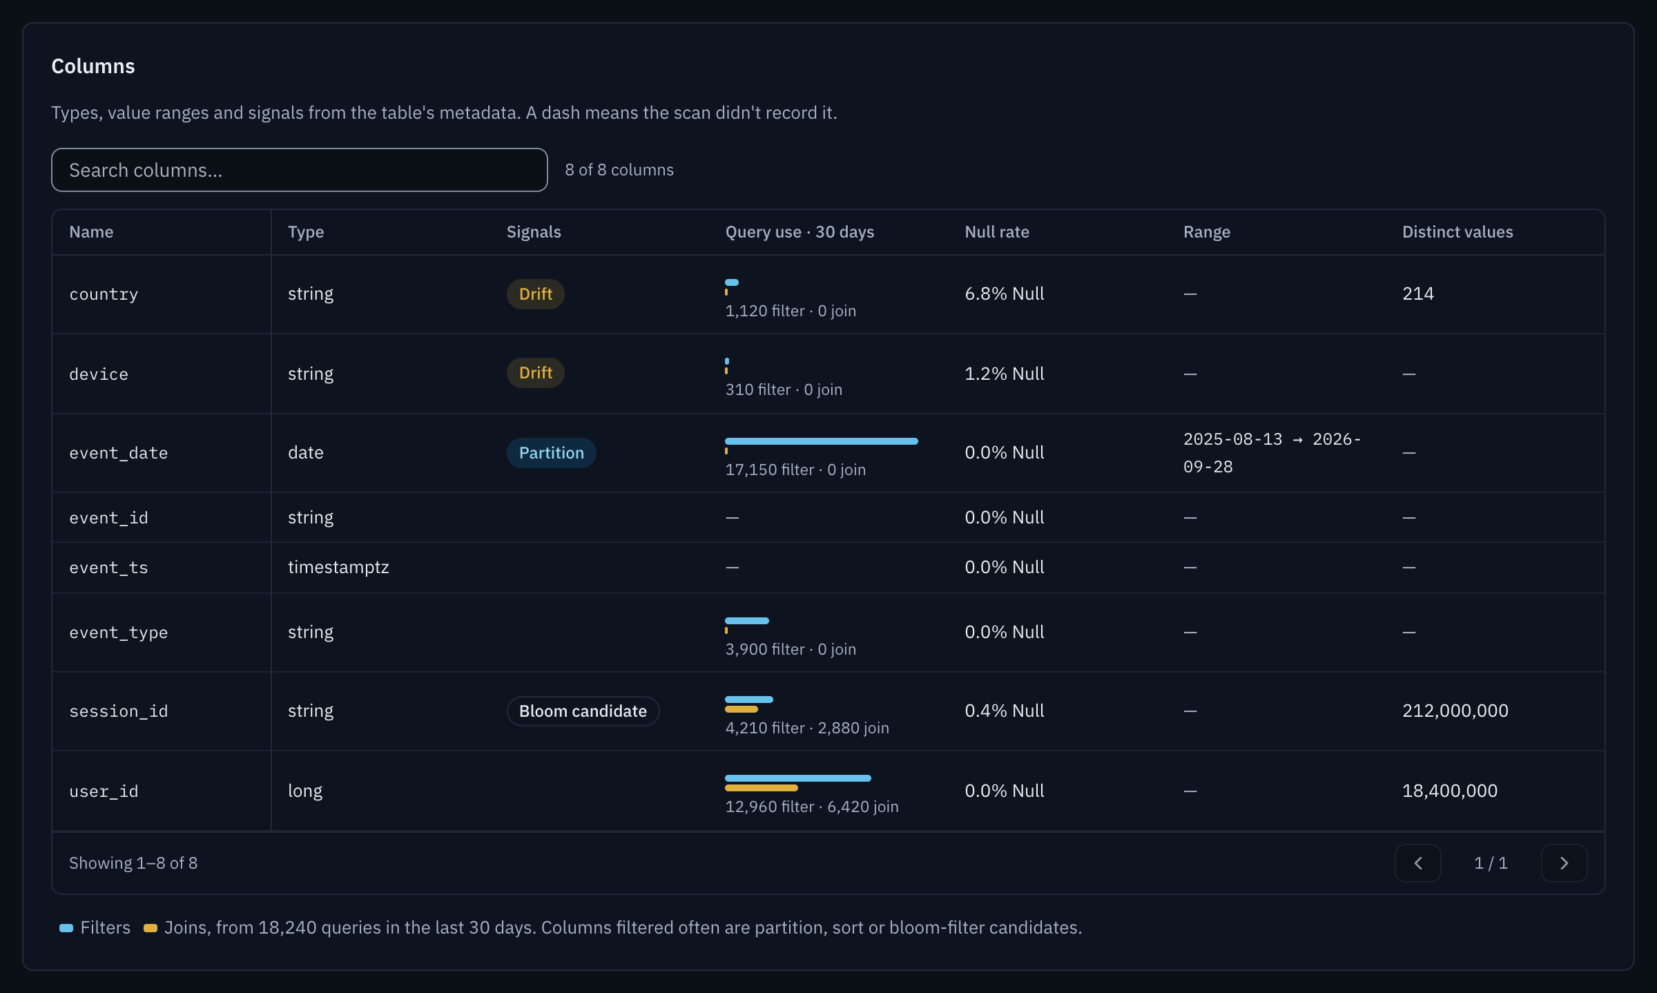Select the country column name
The height and width of the screenshot is (993, 1657).
coord(104,294)
